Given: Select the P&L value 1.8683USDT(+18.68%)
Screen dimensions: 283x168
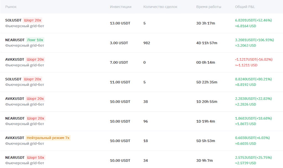Looking at the screenshot, I should pos(253,118).
